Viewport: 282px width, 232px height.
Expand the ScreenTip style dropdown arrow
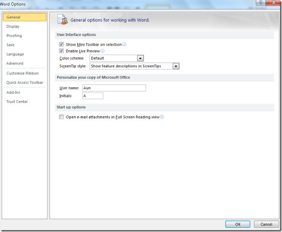tap(176, 66)
